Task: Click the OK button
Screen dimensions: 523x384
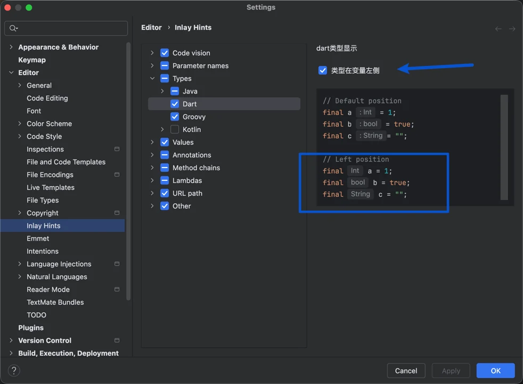Action: [495, 371]
